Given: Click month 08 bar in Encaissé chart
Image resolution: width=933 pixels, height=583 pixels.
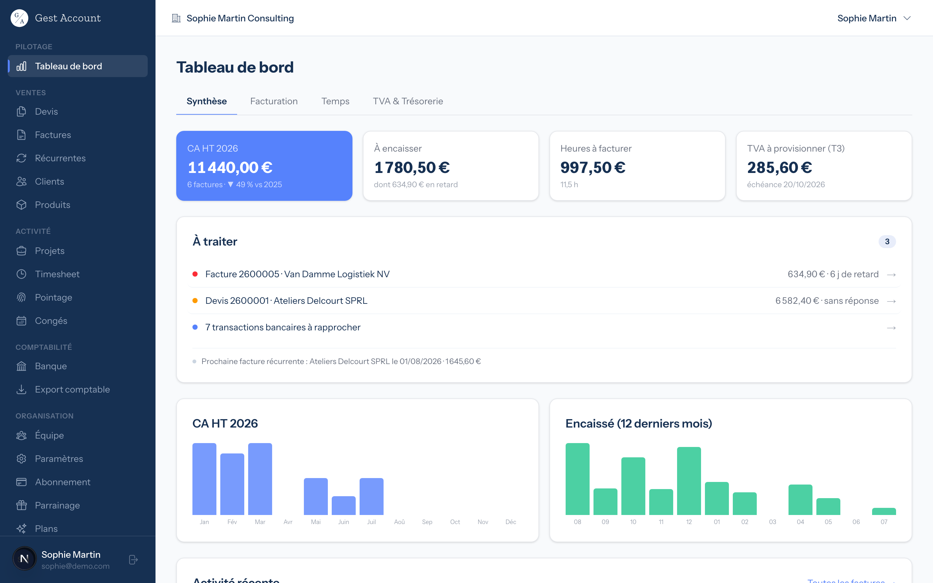Looking at the screenshot, I should tap(577, 479).
